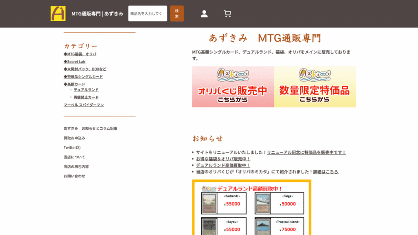Viewport: 418px width, 235px height.
Task: Open the user account icon
Action: pos(204,13)
